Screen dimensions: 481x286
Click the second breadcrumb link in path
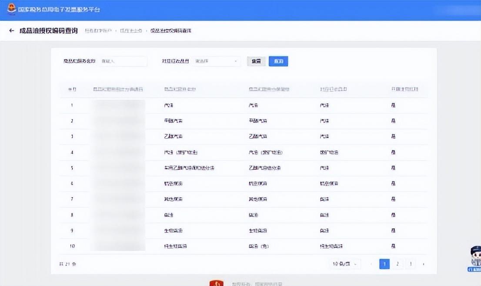pos(131,31)
